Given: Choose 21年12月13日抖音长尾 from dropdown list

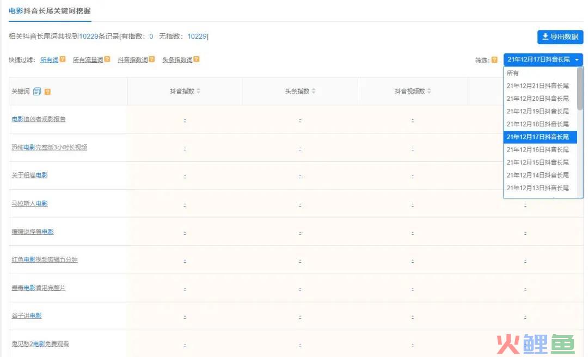Looking at the screenshot, I should click(x=541, y=187).
